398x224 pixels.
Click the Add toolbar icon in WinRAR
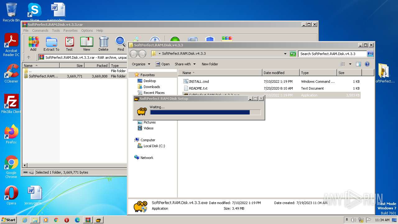(x=33, y=44)
